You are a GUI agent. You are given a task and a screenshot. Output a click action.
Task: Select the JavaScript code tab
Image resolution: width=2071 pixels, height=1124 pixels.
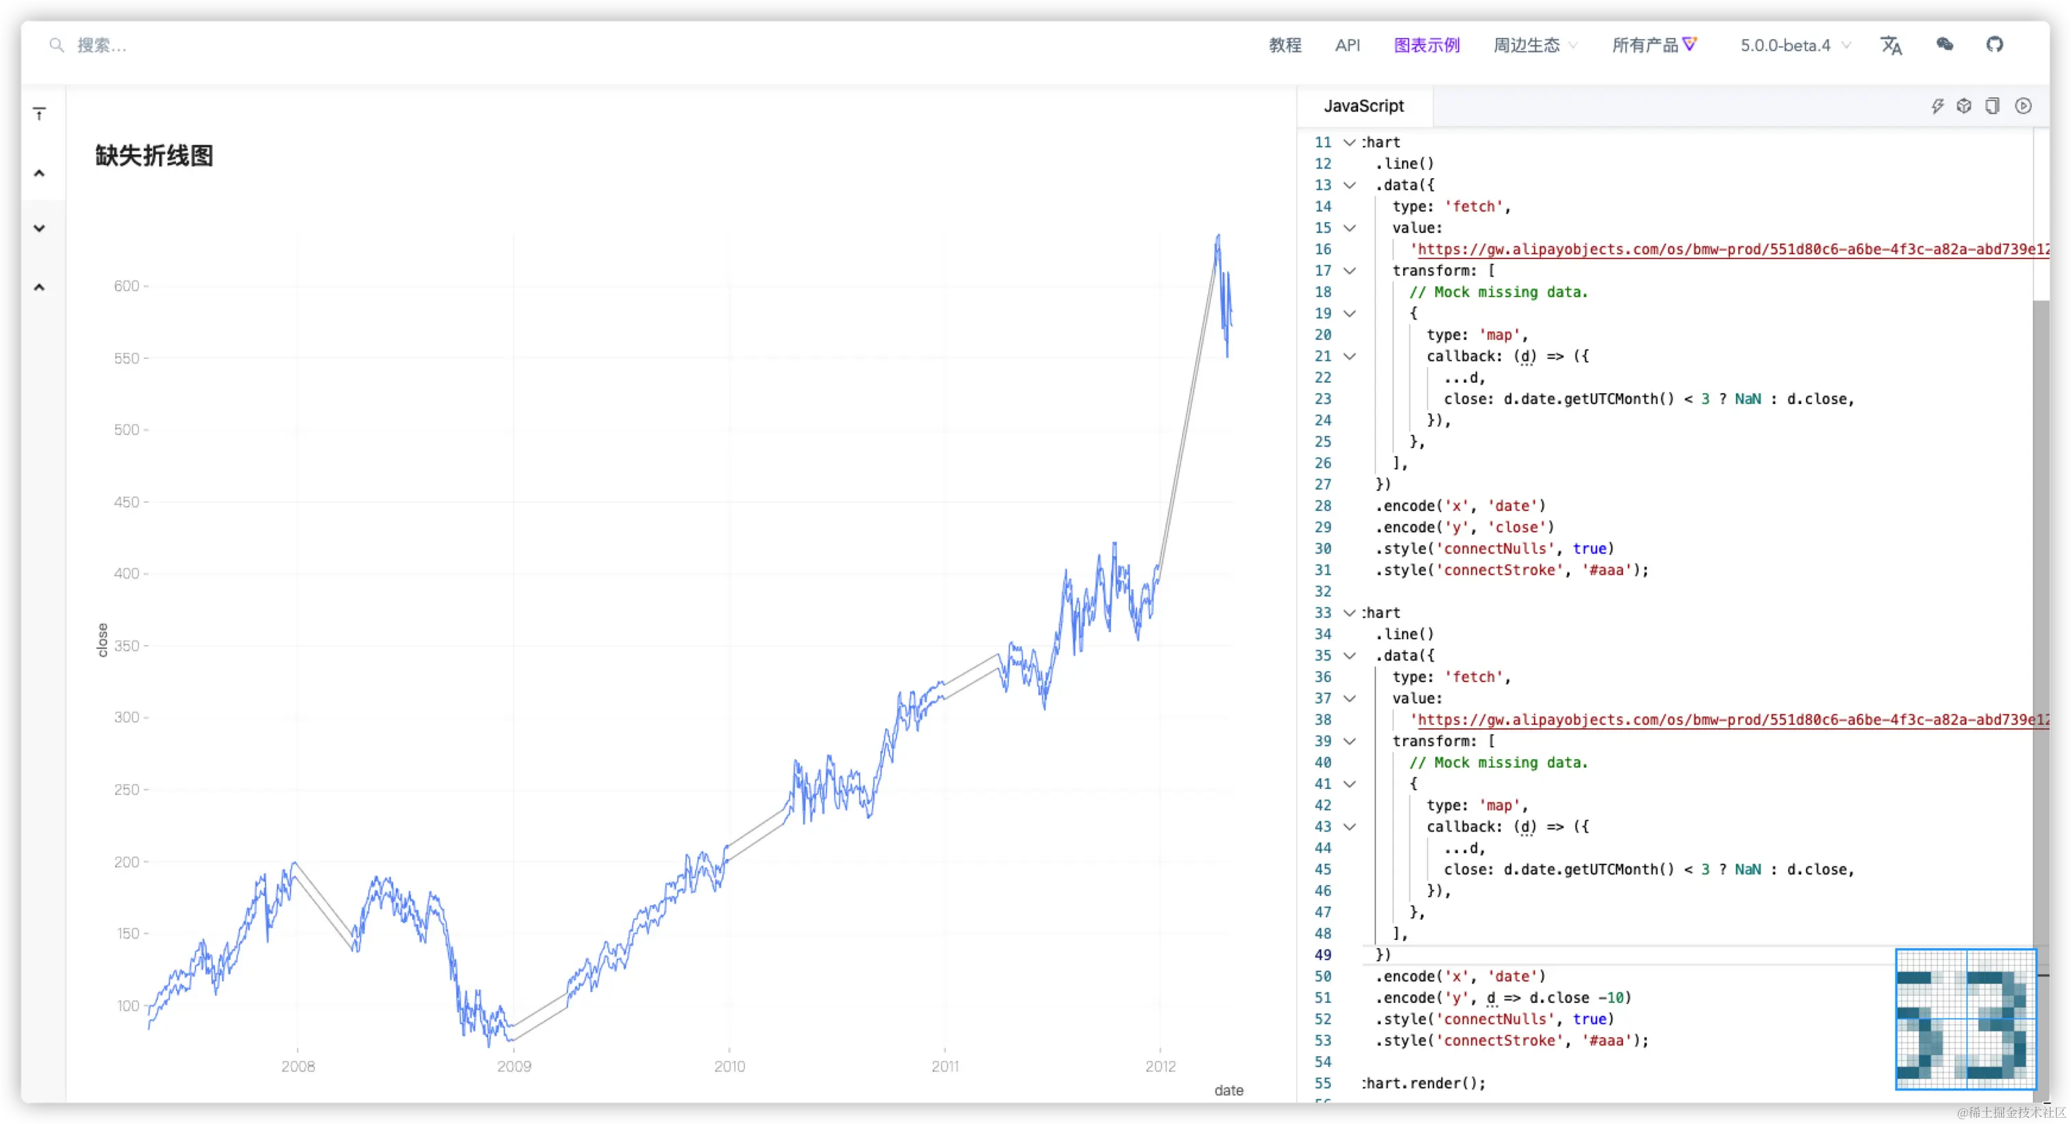click(x=1364, y=106)
